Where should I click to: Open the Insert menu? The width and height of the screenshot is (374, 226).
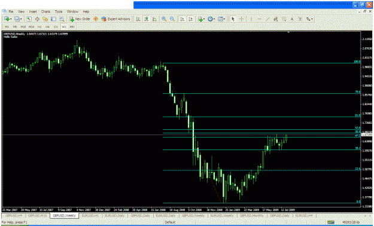click(33, 11)
